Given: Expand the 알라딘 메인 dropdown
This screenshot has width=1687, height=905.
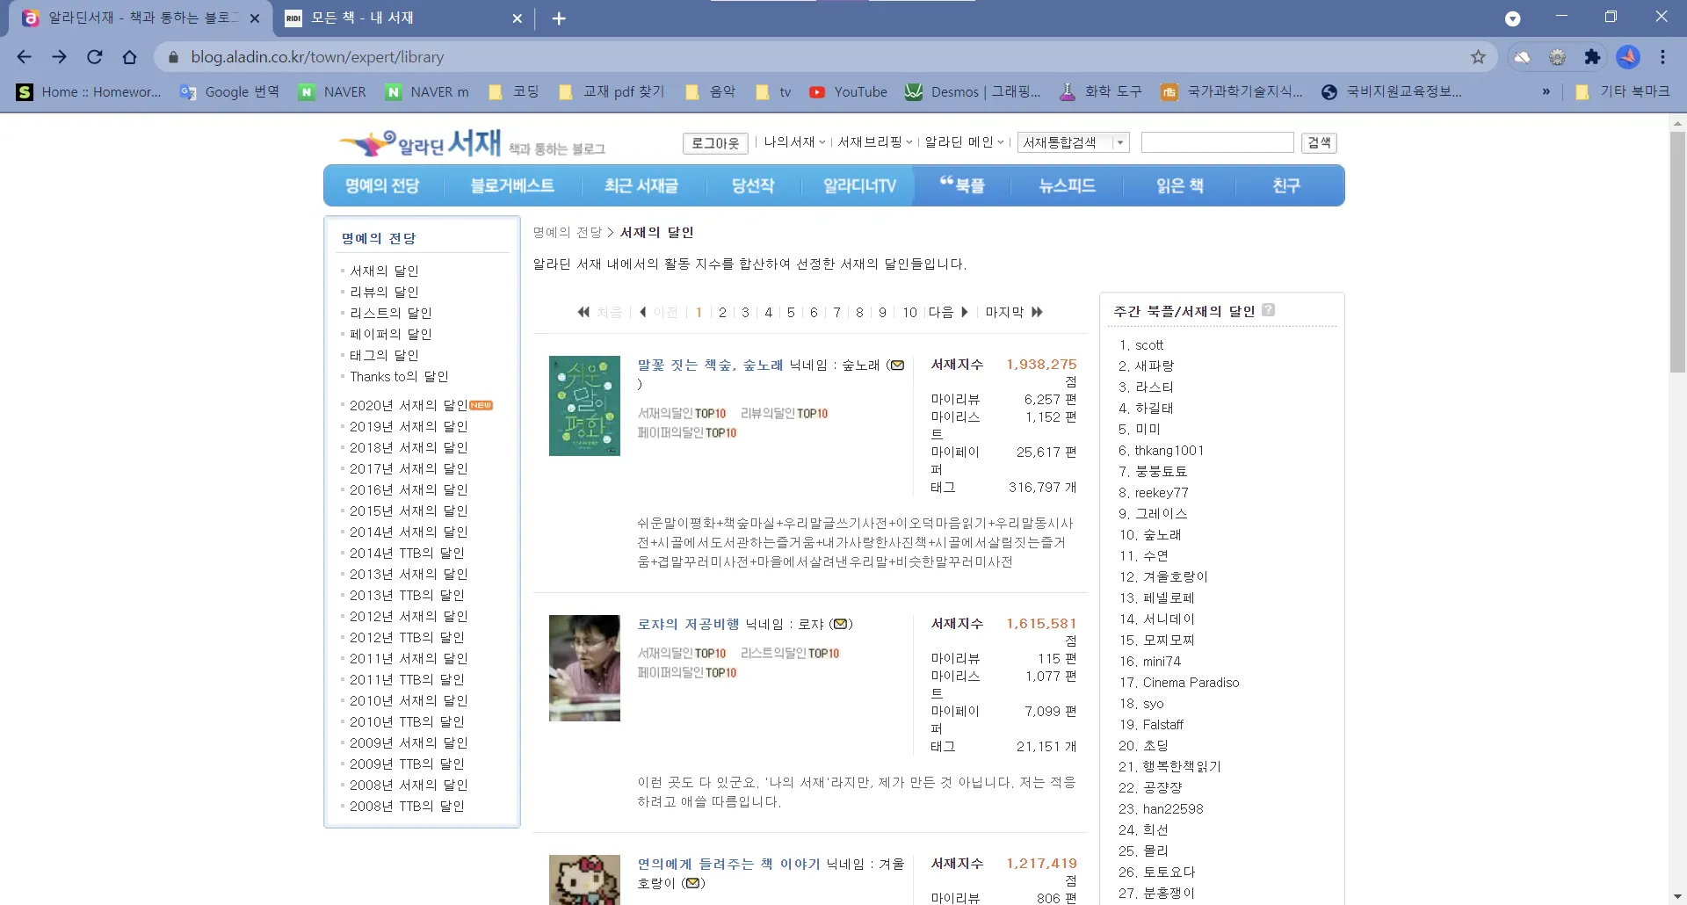Looking at the screenshot, I should (964, 142).
